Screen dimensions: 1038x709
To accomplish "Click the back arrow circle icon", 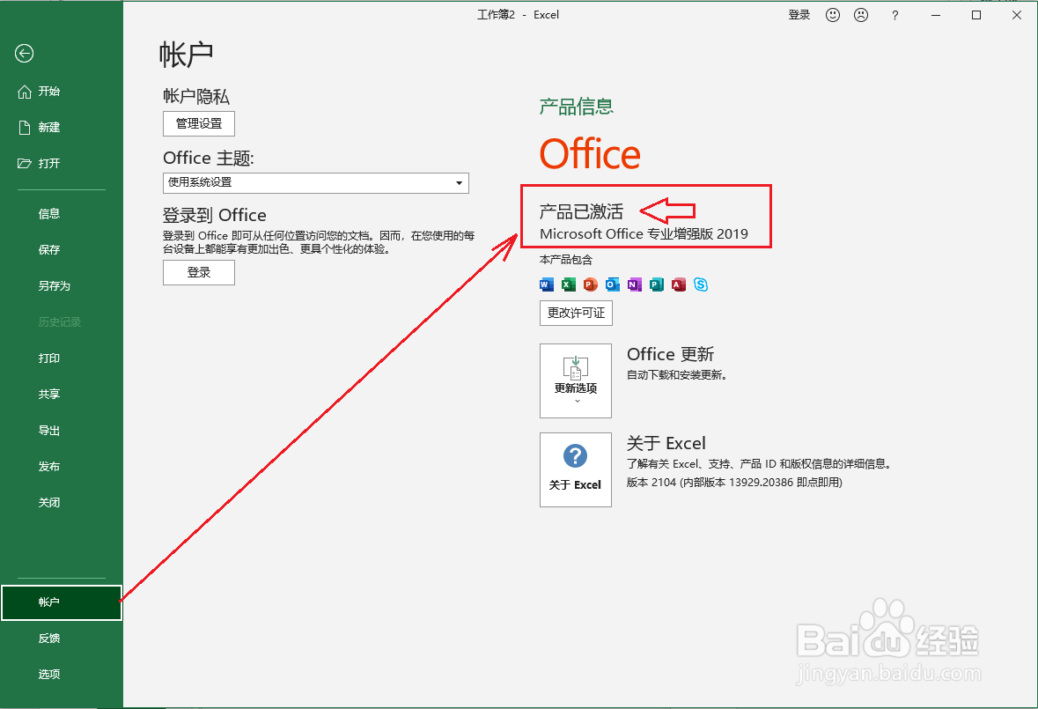I will pos(25,53).
